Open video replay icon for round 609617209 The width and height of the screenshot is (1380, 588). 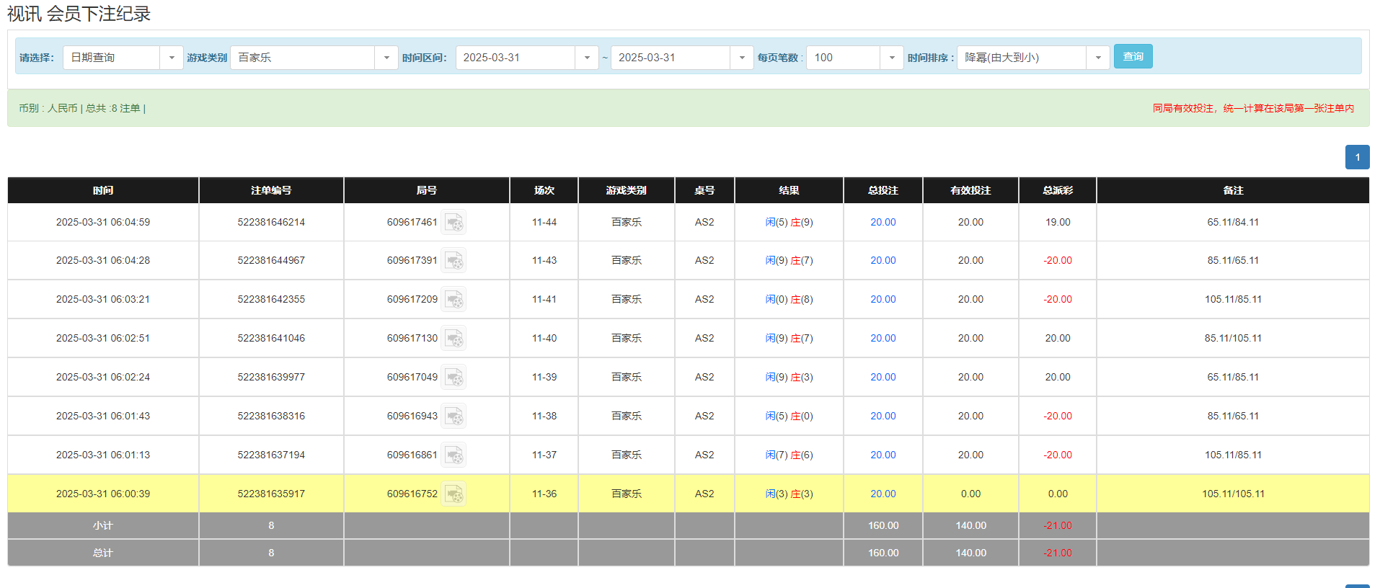454,300
